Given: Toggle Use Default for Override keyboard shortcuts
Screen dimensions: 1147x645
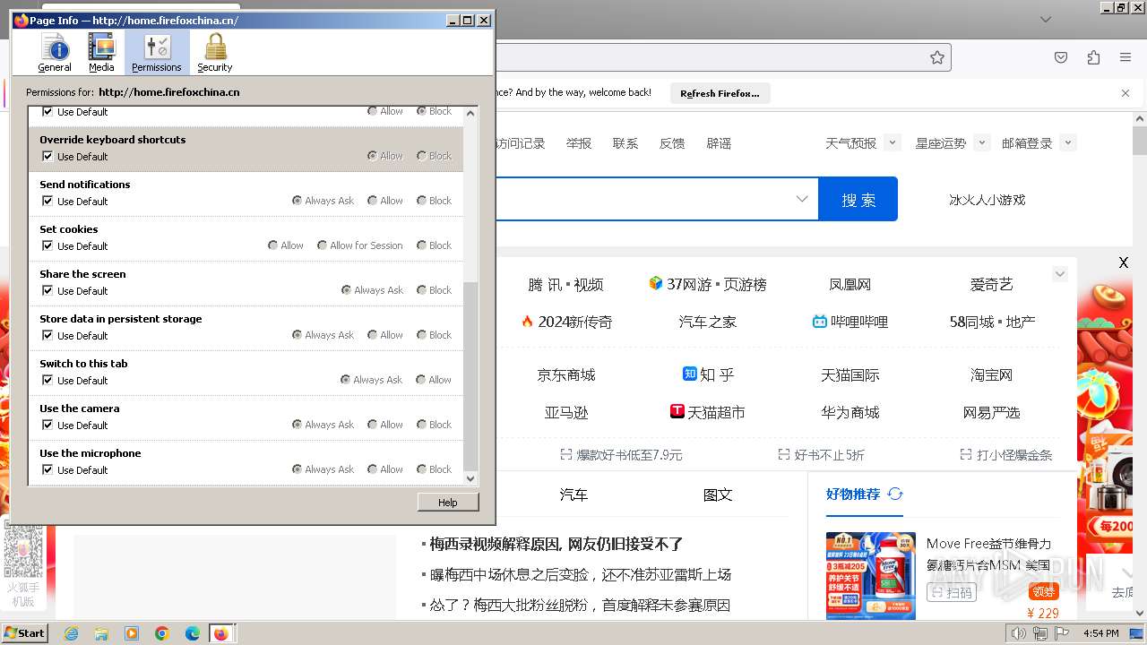Looking at the screenshot, I should 47,156.
